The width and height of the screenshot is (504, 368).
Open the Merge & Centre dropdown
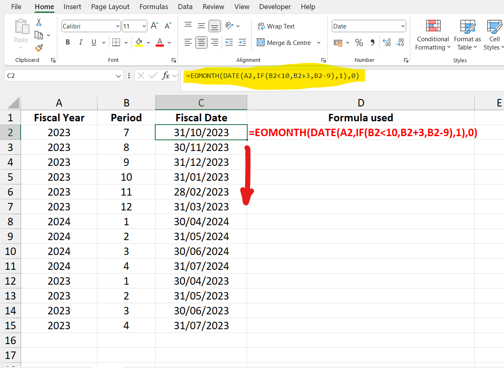tap(318, 42)
